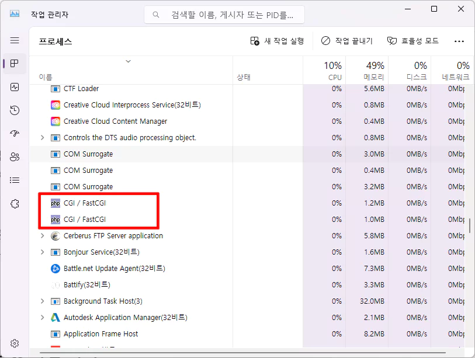Open the Users tab in sidebar
Image resolution: width=475 pixels, height=358 pixels.
coord(15,157)
